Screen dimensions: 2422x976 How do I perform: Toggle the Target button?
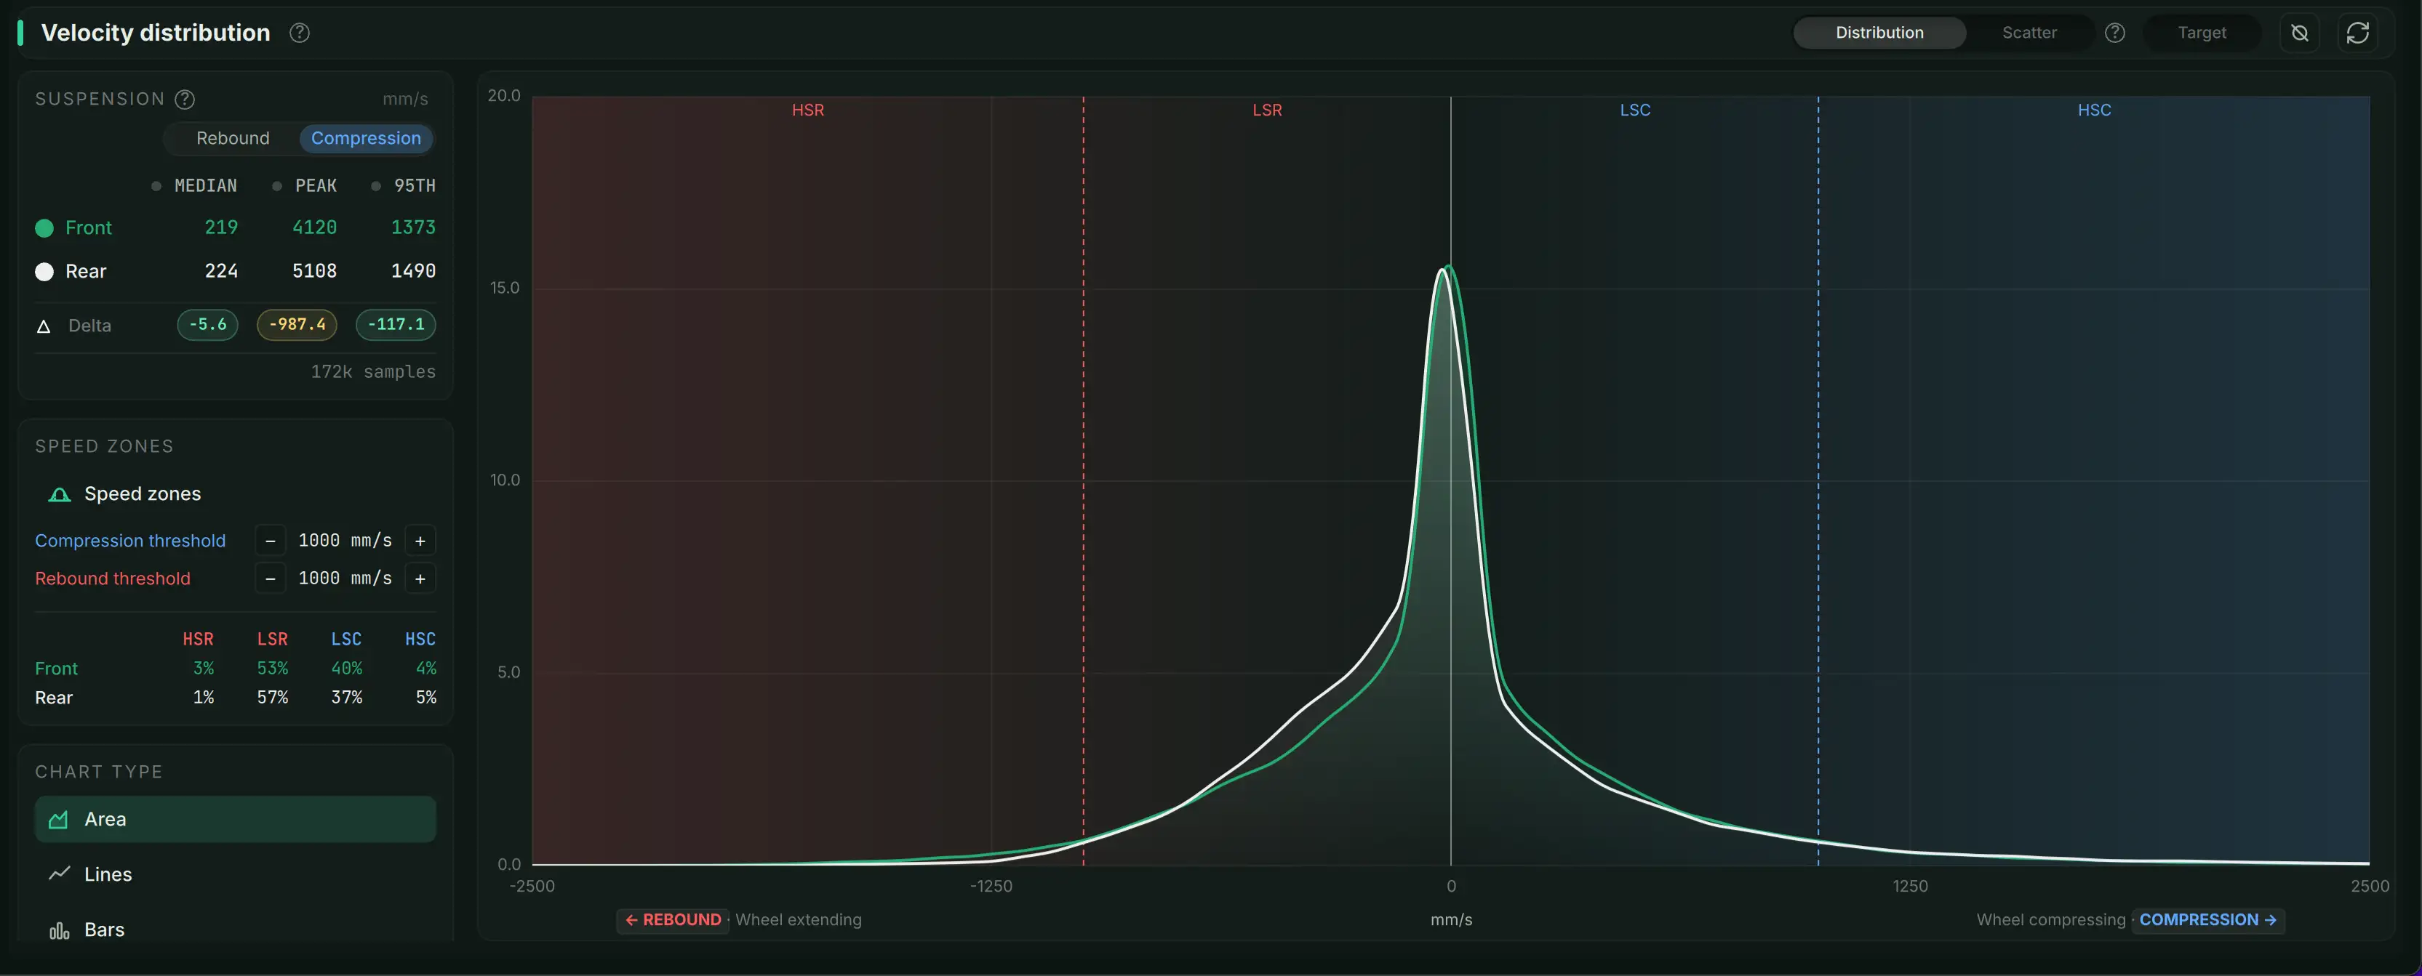tap(2202, 33)
